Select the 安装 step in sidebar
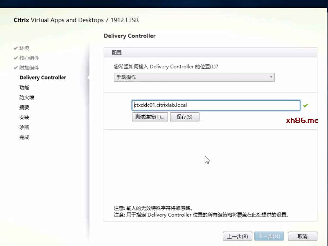 (x=24, y=117)
